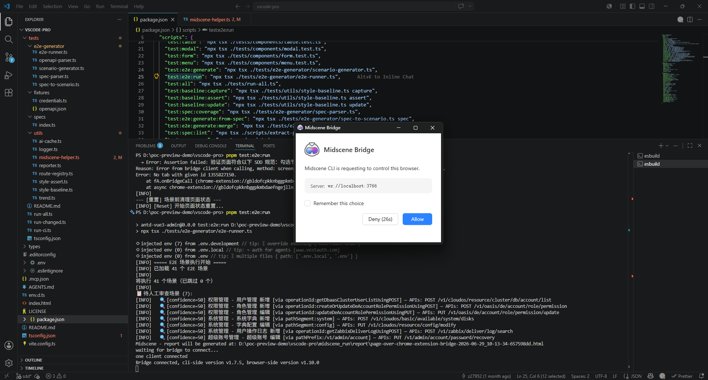
Task: Open terminal panel ellipsis actions menu
Action: 676,146
